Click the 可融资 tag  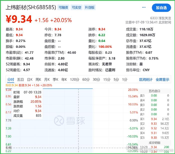point(63,8)
